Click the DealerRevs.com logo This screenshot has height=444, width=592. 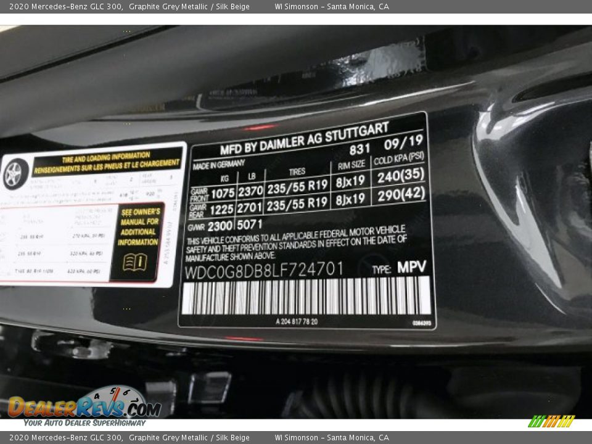(84, 406)
